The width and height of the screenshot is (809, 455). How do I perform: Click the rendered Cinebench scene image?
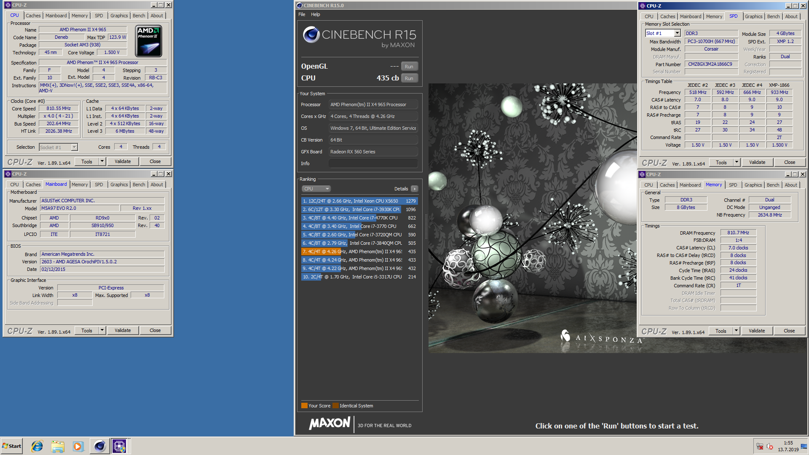(x=533, y=218)
